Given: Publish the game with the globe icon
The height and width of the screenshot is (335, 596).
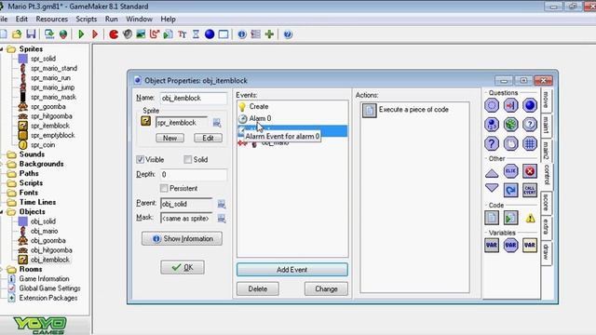Looking at the screenshot, I should [x=63, y=34].
